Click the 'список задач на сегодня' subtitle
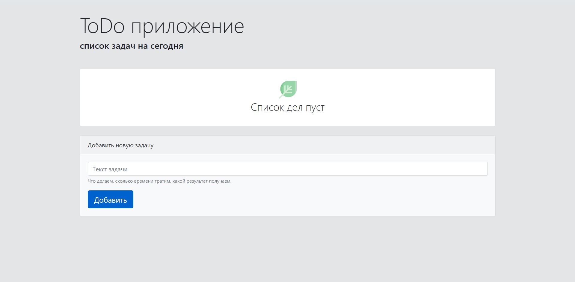Screen dimensions: 575x282 point(132,46)
